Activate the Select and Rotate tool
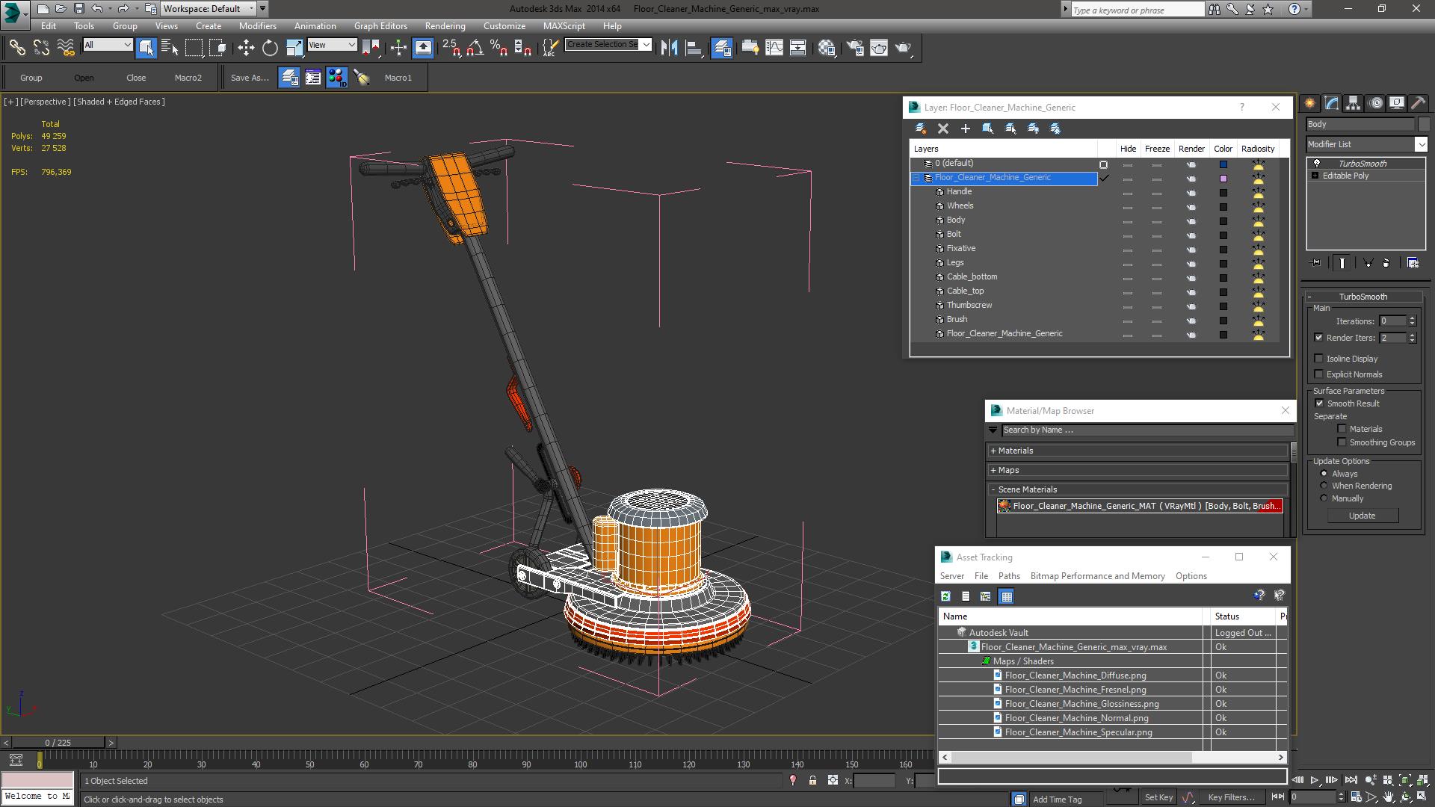The width and height of the screenshot is (1435, 807). [270, 48]
